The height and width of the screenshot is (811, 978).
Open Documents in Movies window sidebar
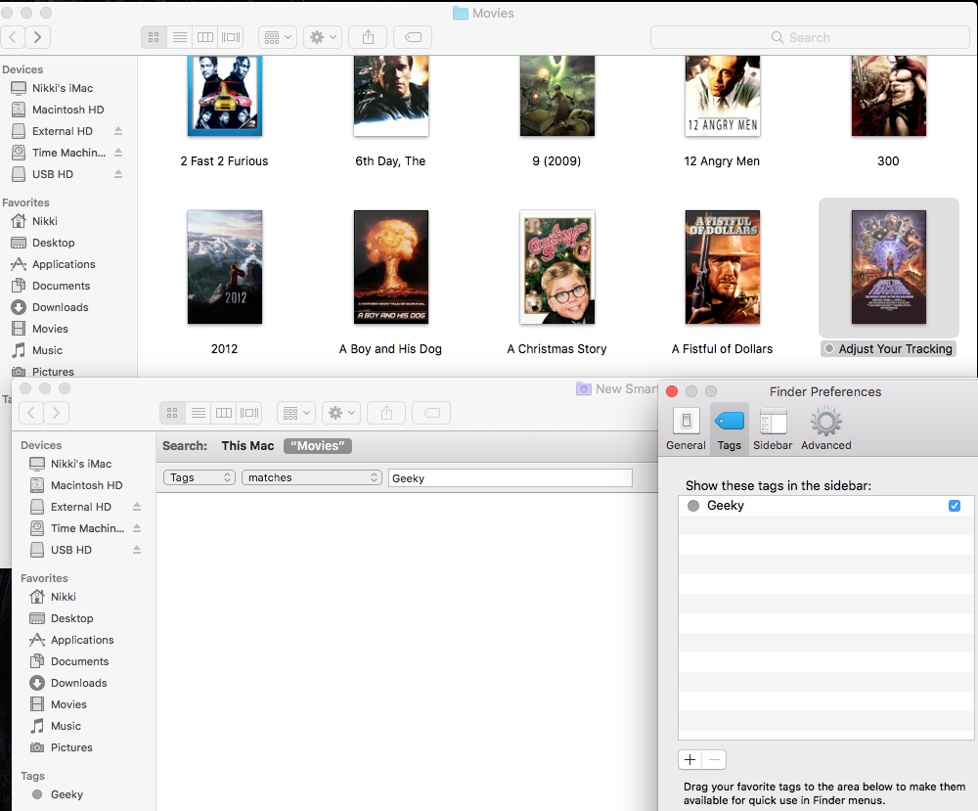click(63, 286)
